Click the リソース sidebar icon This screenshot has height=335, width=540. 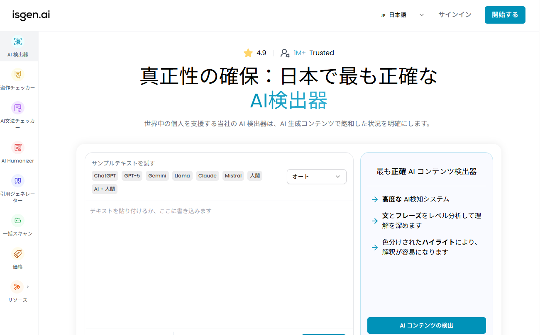coord(17,287)
